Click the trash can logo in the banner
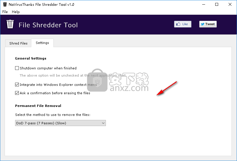 10,24
